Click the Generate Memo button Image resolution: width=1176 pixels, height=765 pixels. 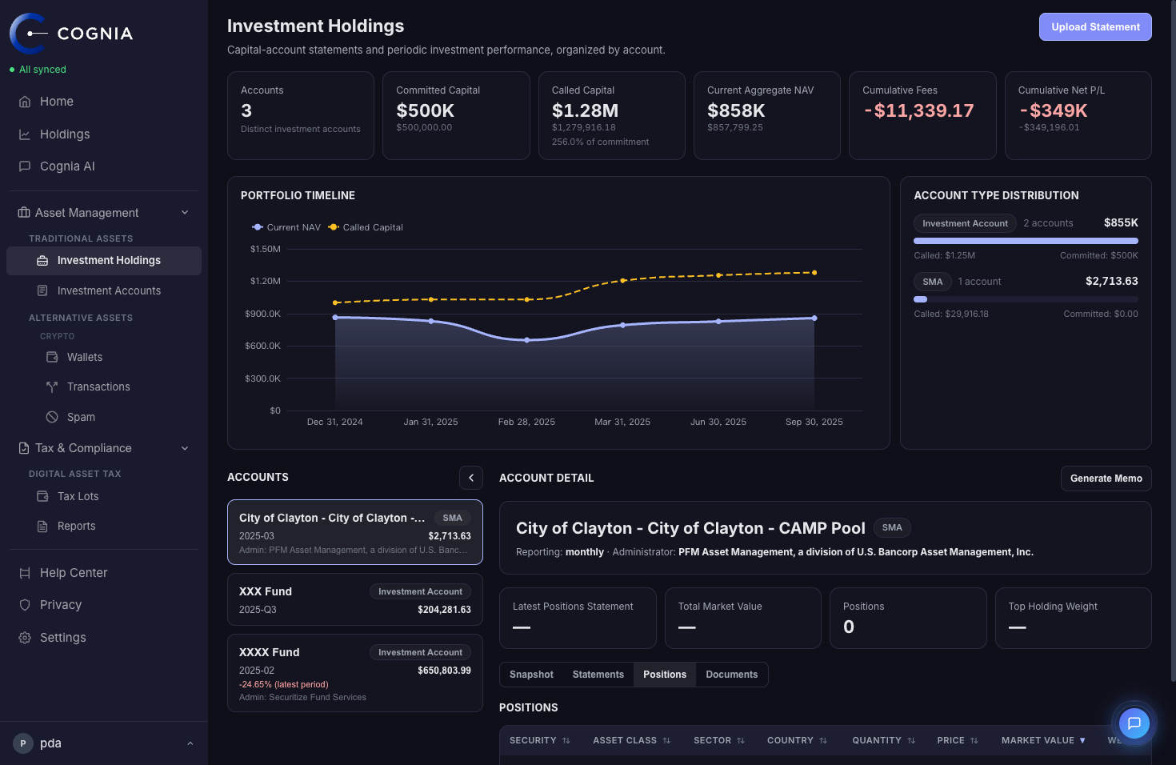pos(1106,479)
